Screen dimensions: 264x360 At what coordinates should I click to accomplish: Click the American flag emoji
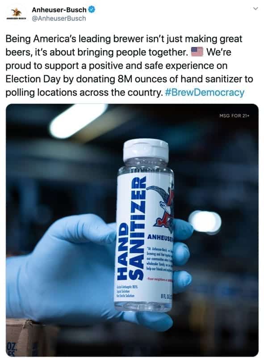(197, 52)
